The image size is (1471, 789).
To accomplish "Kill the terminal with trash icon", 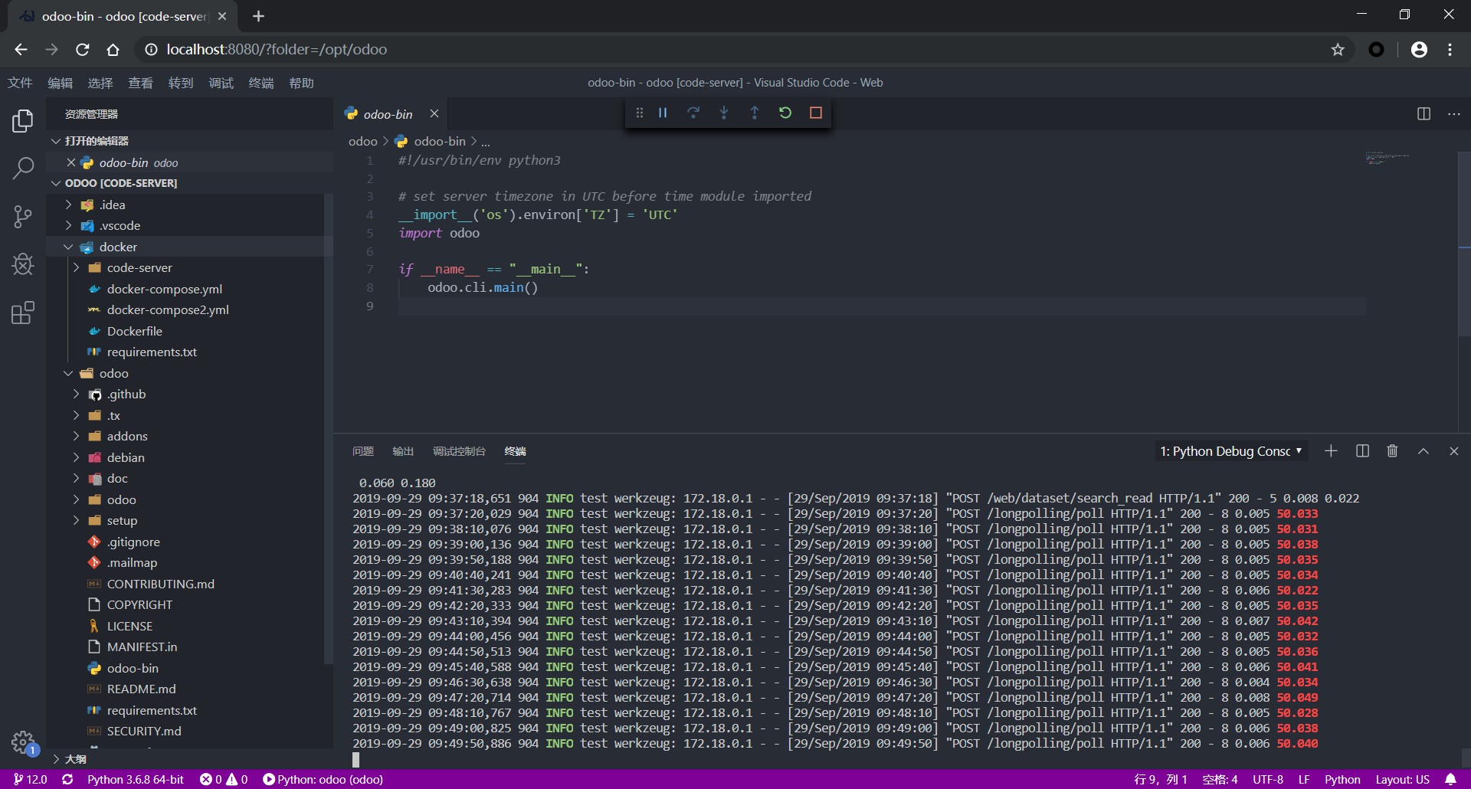I will pyautogui.click(x=1392, y=451).
